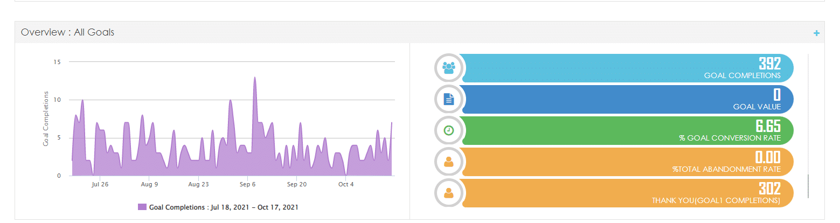Click the Total Abandonment Rate user icon

[x=448, y=161]
